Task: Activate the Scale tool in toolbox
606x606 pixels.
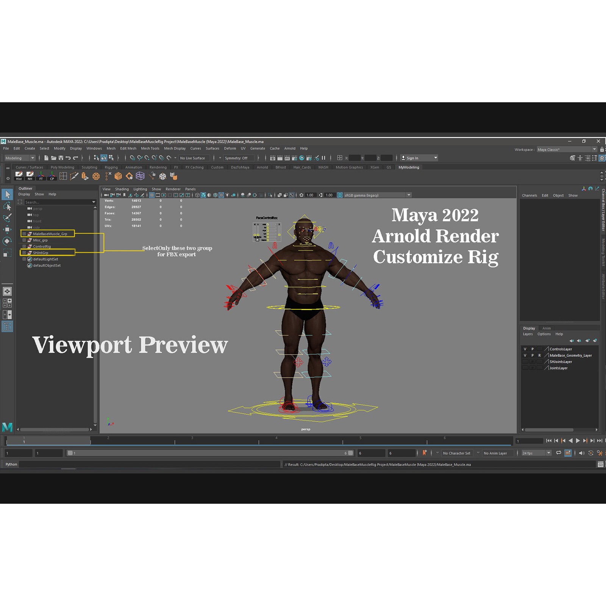Action: (x=7, y=253)
